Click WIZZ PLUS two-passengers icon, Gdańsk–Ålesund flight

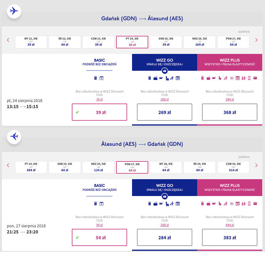point(243,78)
